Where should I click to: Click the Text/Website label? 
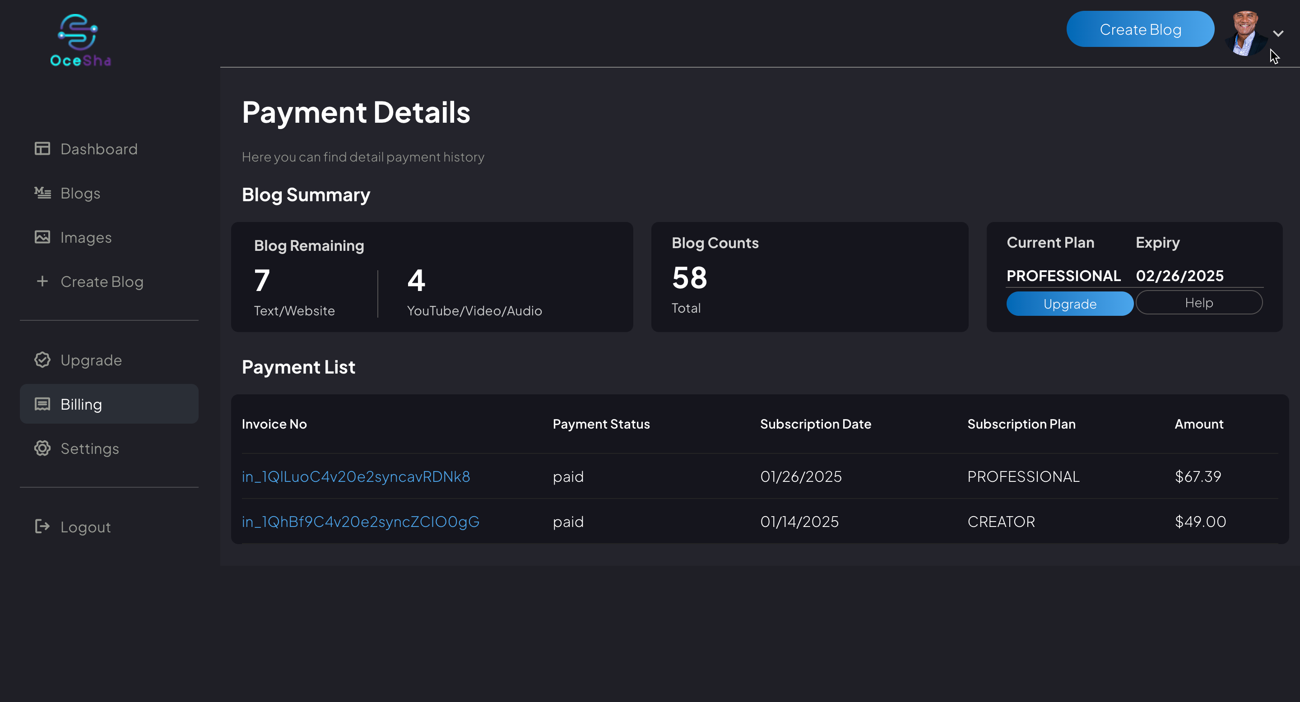[294, 311]
